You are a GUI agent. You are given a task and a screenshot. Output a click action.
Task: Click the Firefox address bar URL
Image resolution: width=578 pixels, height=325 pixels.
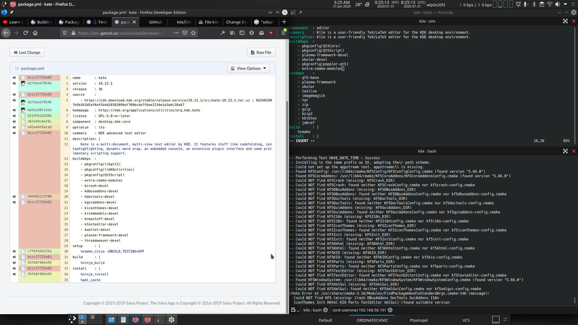coord(120,33)
